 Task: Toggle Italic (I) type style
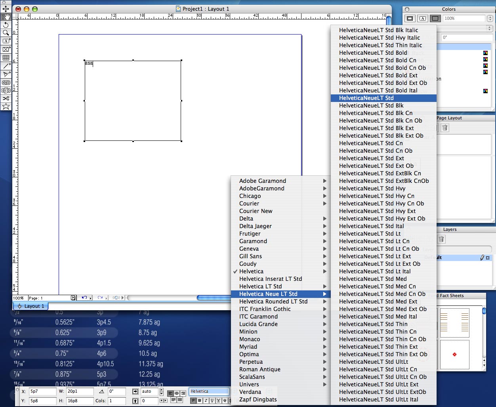tap(206, 401)
